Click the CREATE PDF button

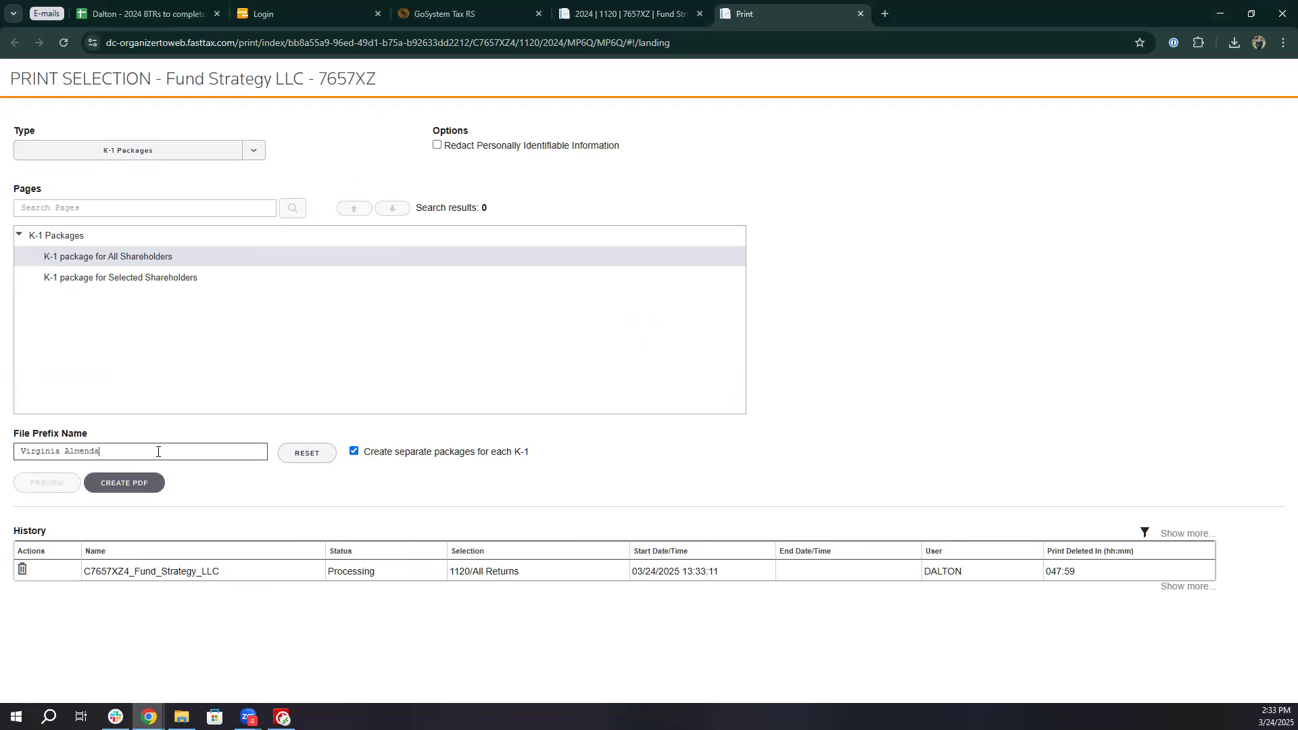(x=124, y=483)
